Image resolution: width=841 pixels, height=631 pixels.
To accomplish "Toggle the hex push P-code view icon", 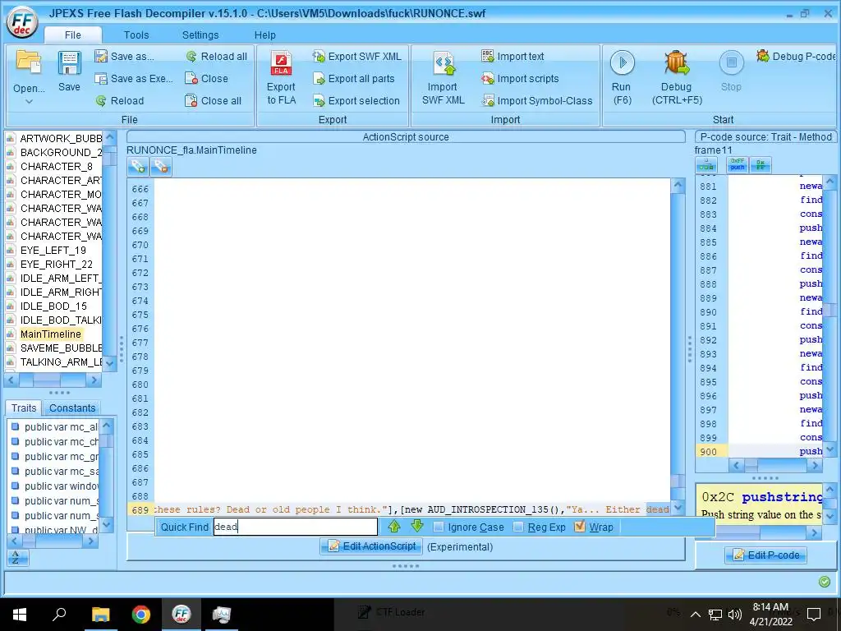I will click(738, 165).
